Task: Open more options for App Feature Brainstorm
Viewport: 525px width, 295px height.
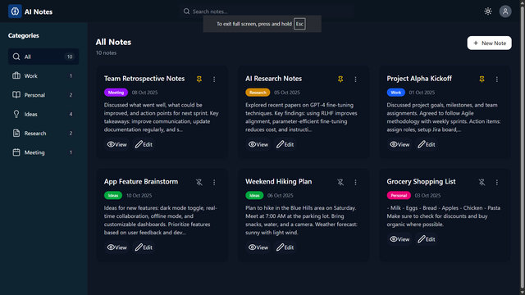Action: 214,182
